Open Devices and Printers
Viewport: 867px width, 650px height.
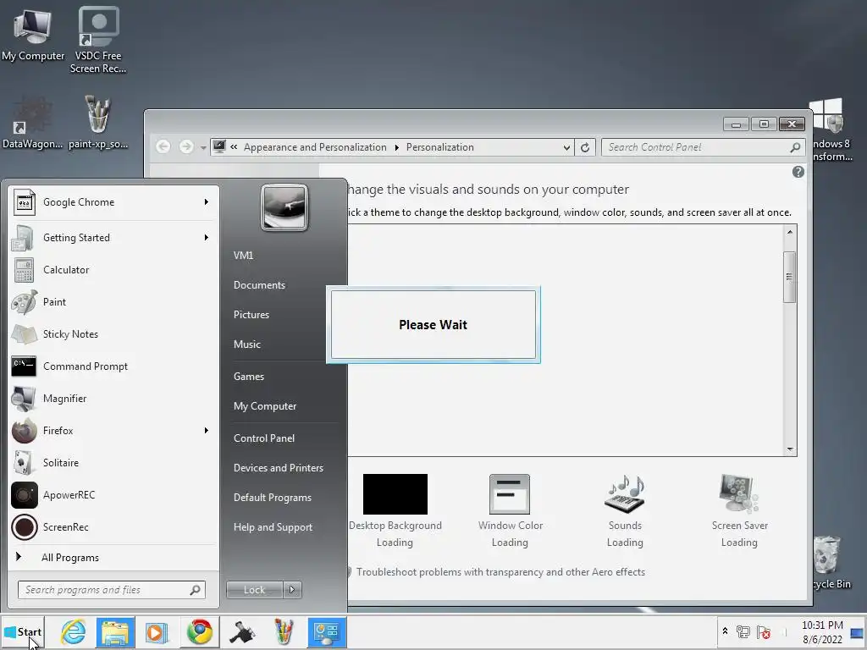coord(278,467)
